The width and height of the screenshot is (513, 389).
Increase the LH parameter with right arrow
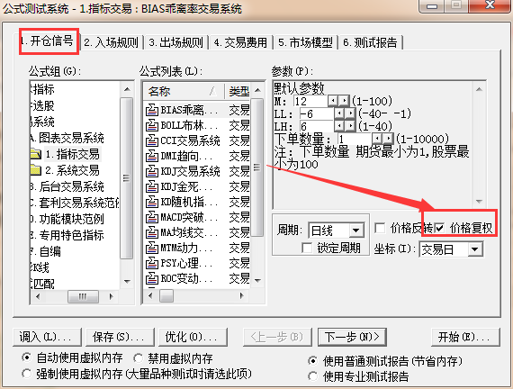(350, 126)
